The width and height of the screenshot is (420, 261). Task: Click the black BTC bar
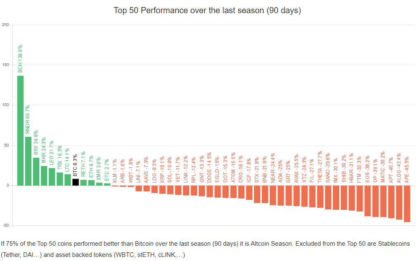pyautogui.click(x=76, y=182)
